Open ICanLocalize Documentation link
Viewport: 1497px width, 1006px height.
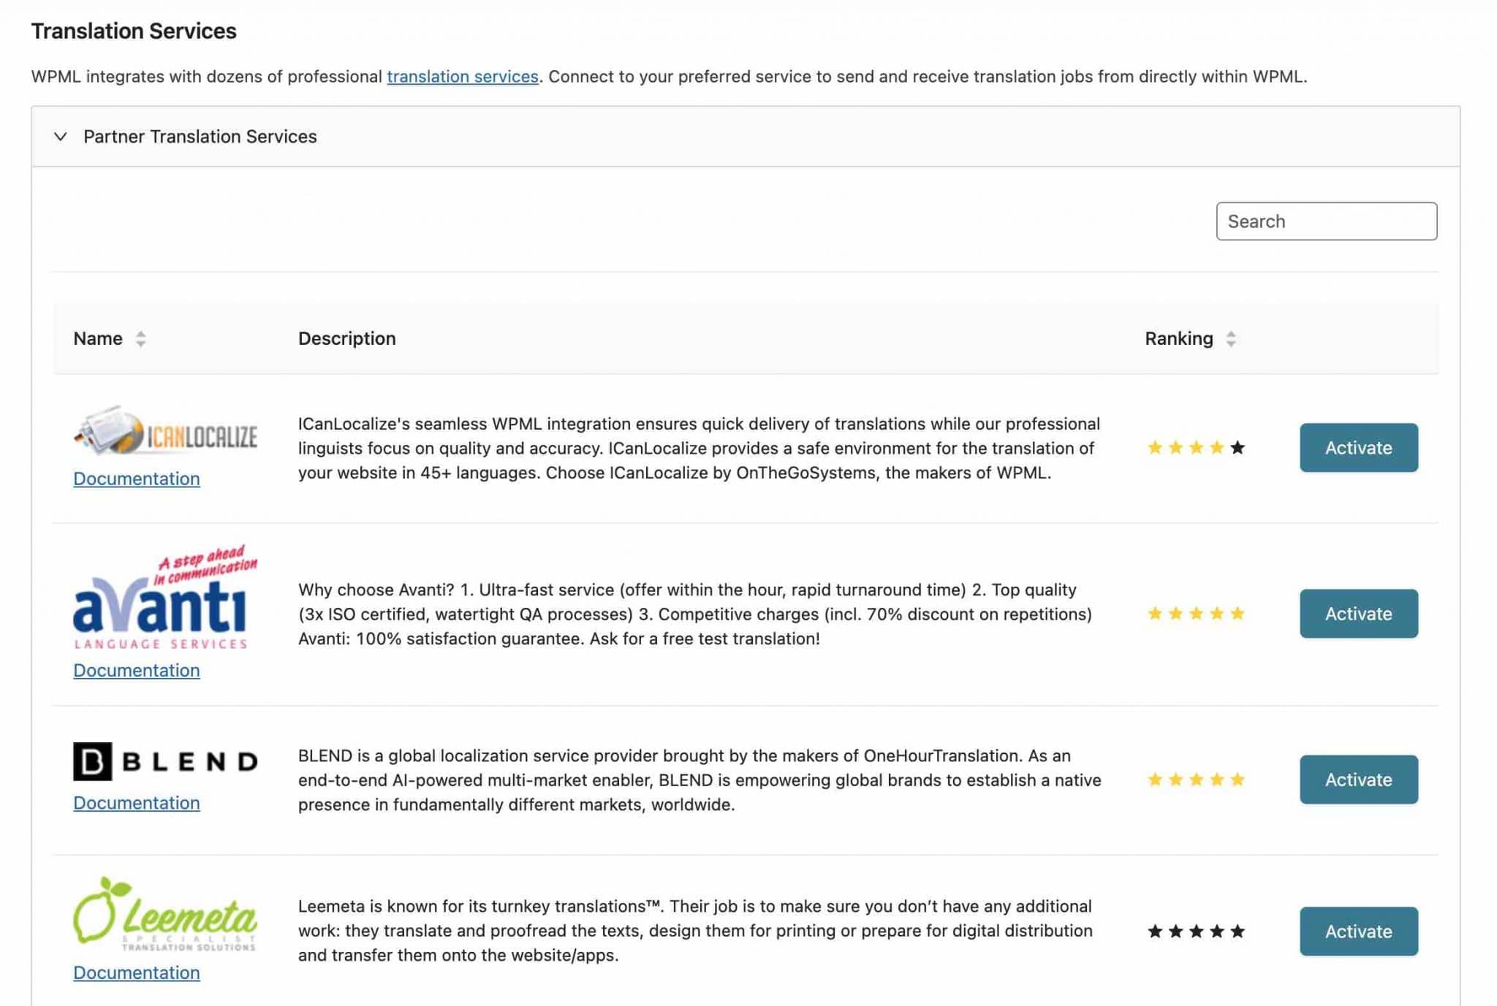click(x=137, y=479)
